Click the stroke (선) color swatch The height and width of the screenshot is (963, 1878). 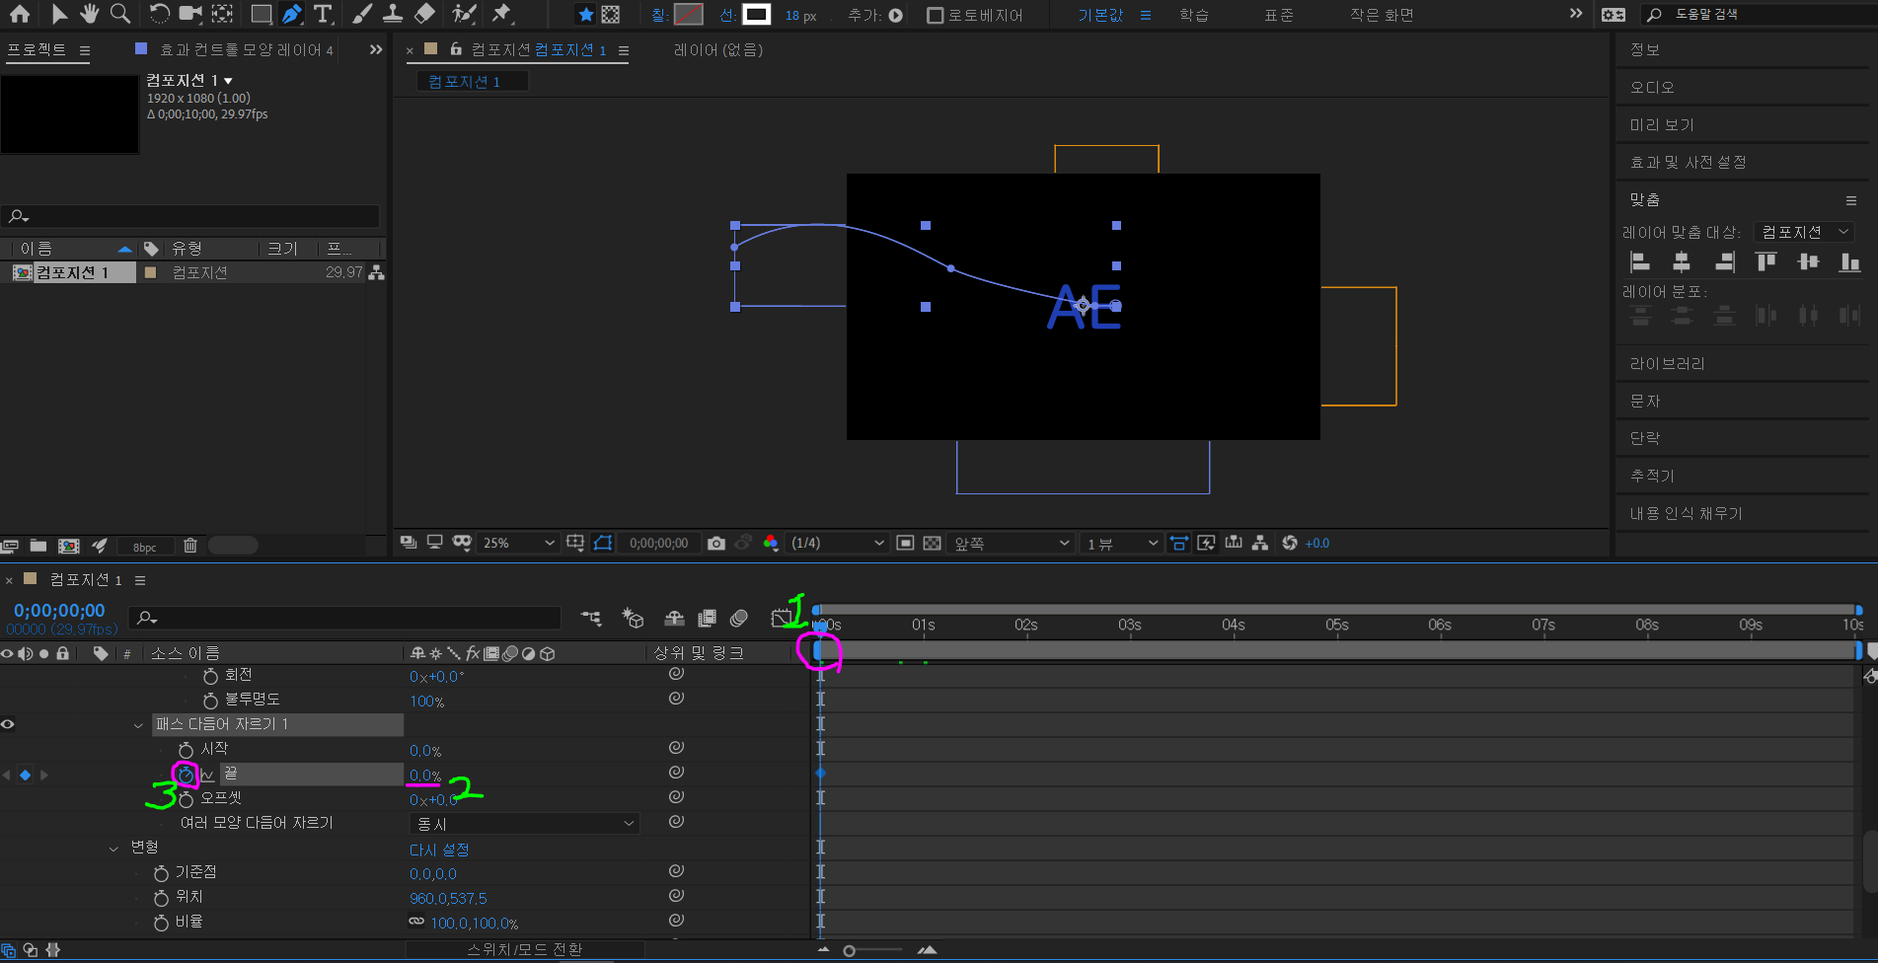(x=756, y=15)
